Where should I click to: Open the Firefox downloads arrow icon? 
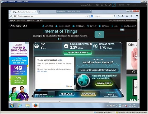(127, 16)
